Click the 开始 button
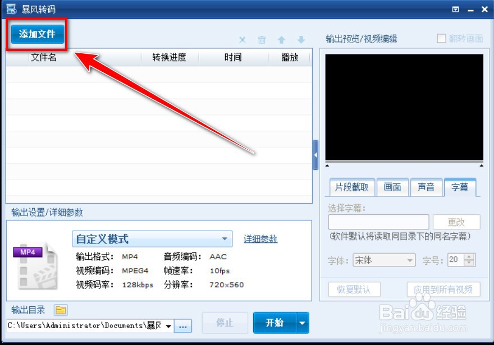The height and width of the screenshot is (345, 494). click(275, 323)
